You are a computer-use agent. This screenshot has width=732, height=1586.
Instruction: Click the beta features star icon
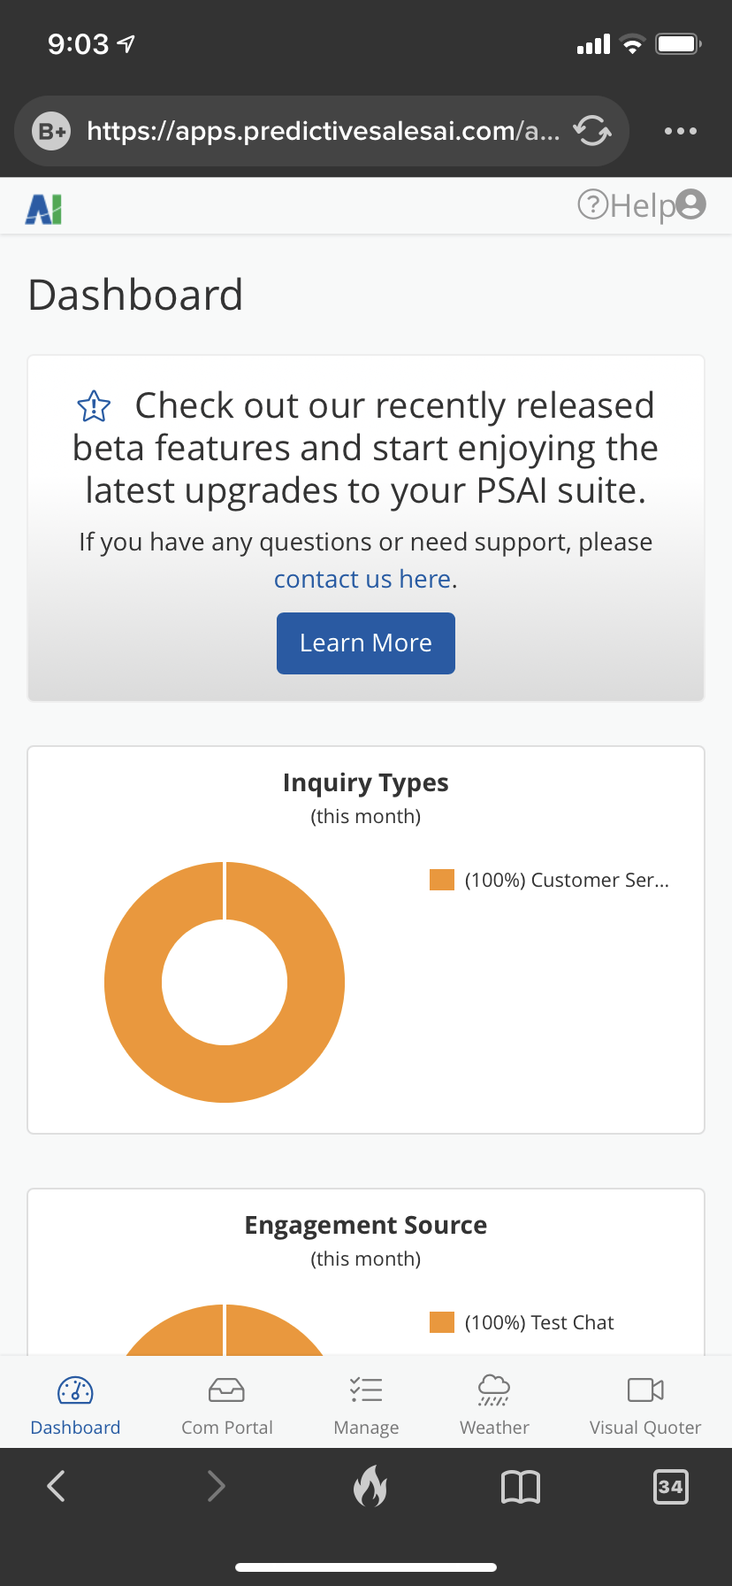[94, 407]
